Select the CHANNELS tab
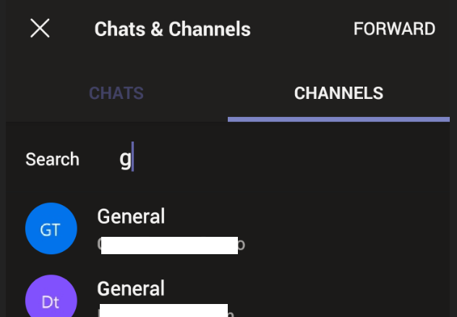 [338, 93]
